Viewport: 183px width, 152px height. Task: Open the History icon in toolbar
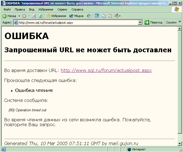pyautogui.click(x=89, y=16)
